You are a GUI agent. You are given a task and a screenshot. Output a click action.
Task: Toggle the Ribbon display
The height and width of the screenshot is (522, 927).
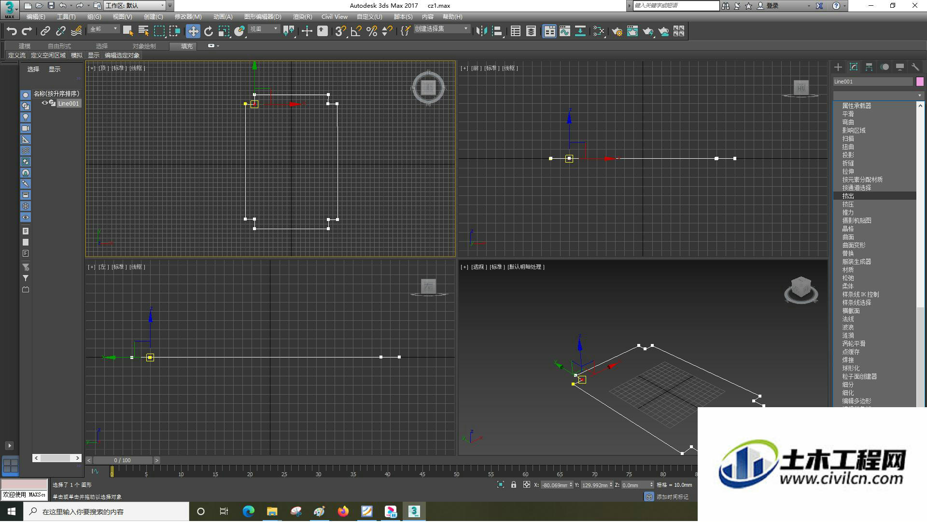pyautogui.click(x=549, y=31)
